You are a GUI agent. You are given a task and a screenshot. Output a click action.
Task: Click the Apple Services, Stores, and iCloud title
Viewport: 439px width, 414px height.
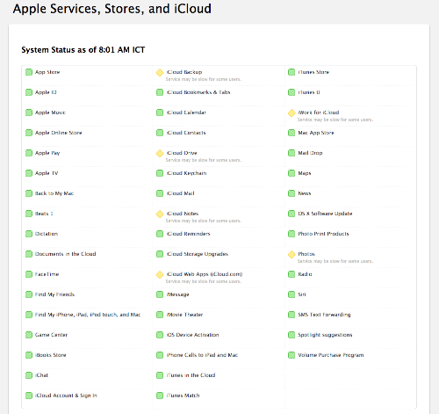(112, 9)
